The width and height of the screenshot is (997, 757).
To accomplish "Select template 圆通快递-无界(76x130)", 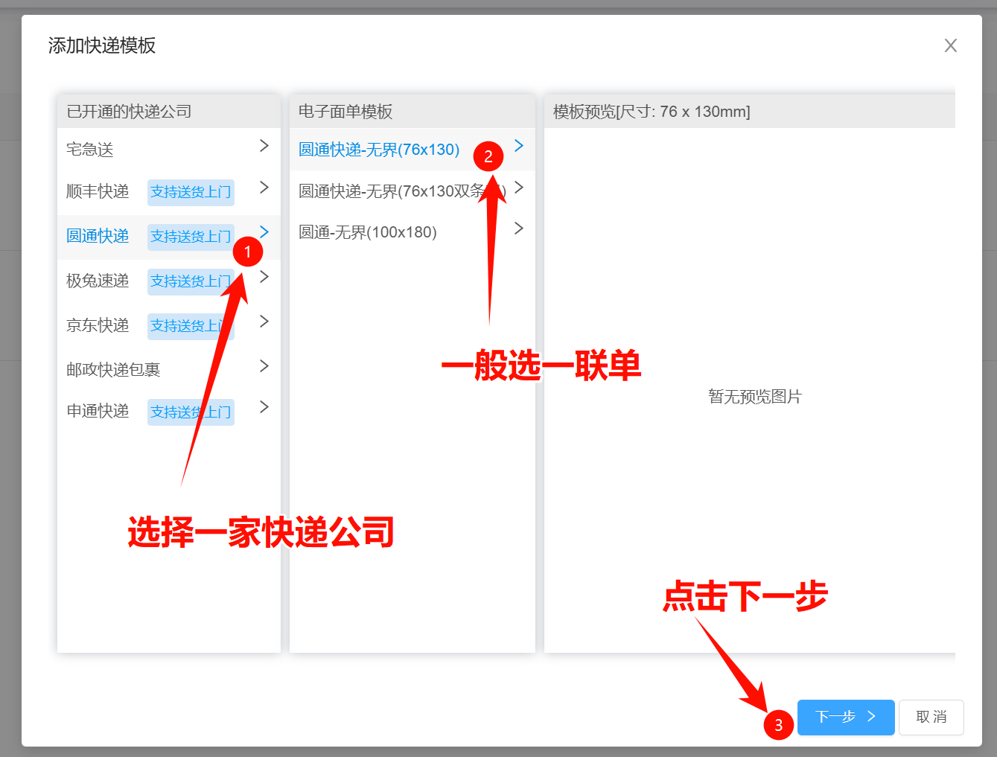I will tap(378, 150).
